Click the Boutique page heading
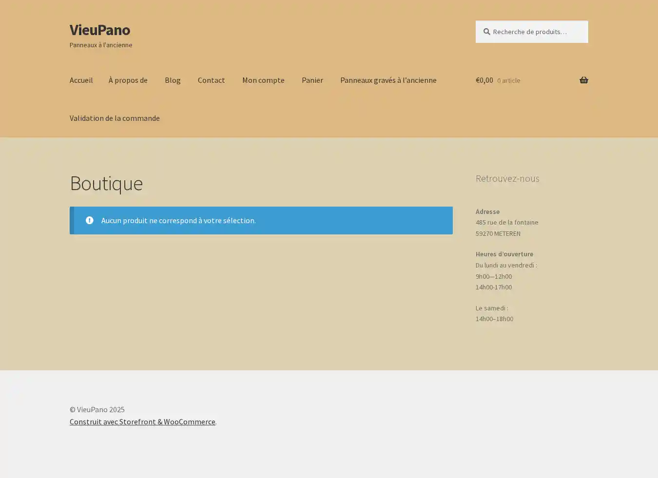This screenshot has height=478, width=658. tap(106, 183)
